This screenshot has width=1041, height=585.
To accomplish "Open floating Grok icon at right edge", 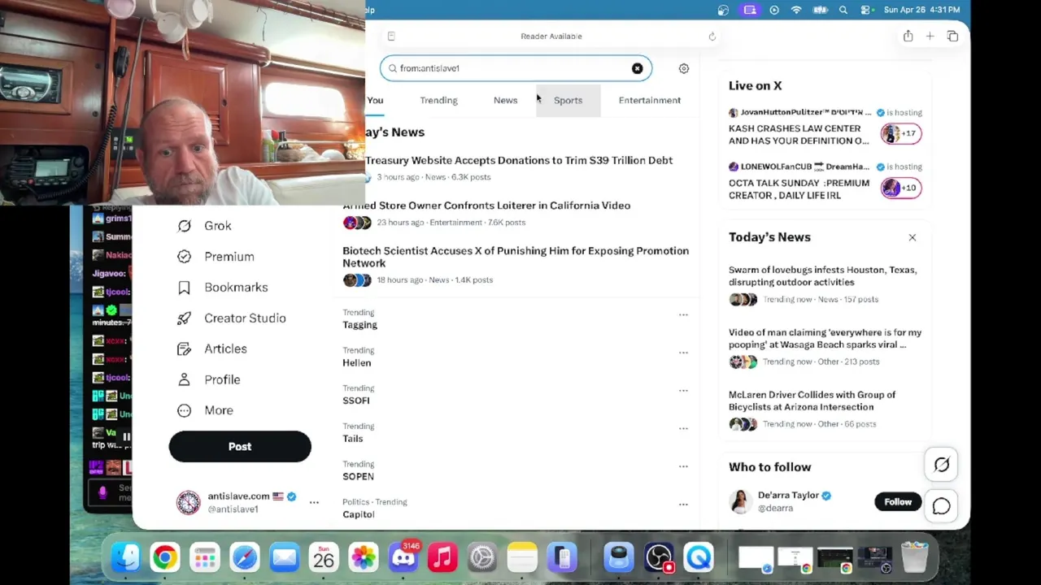I will [x=941, y=465].
